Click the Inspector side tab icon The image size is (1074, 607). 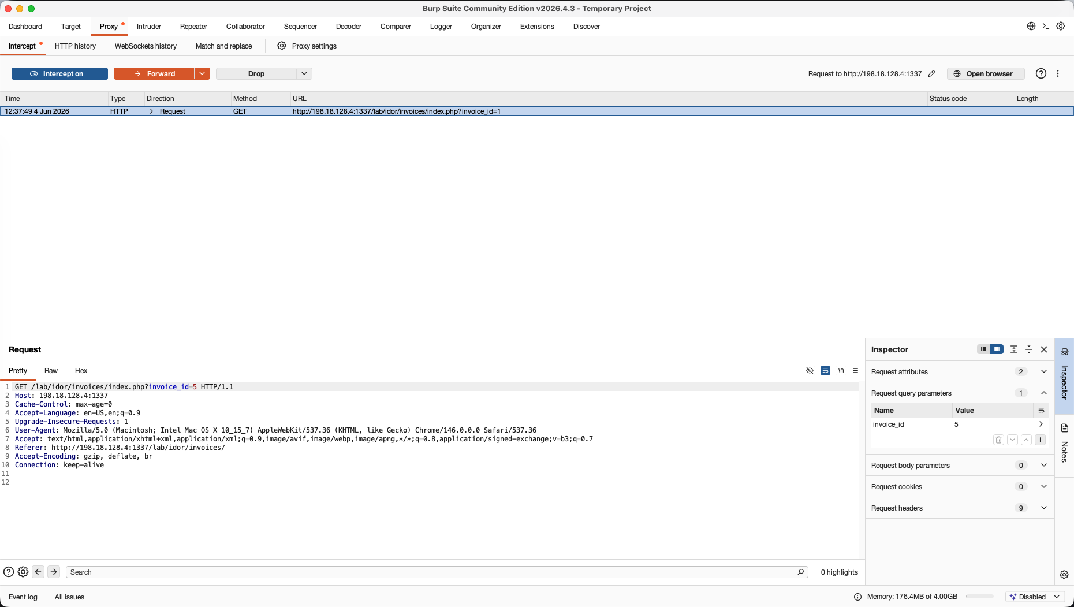(1064, 351)
